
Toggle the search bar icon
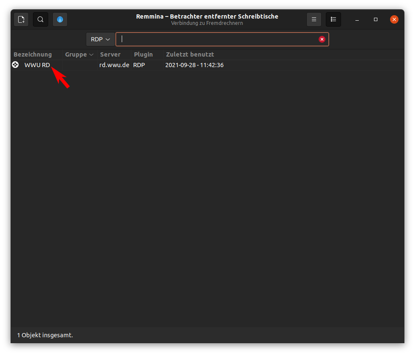41,19
